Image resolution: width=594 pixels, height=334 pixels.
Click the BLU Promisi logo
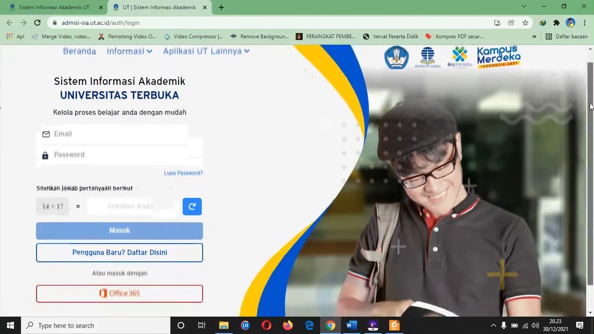[x=459, y=57]
